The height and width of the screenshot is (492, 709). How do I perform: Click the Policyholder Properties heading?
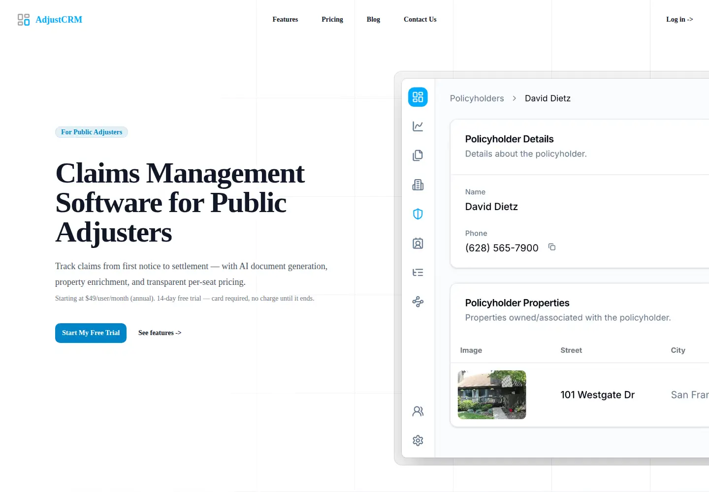pos(517,303)
